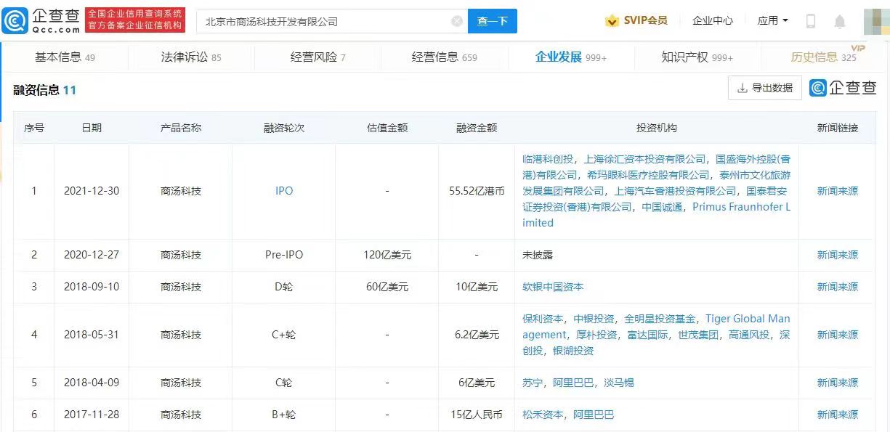Select the Pre-IPO round cell

coord(284,255)
